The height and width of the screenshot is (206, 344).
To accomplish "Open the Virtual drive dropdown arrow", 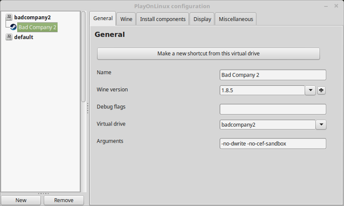I will point(321,125).
